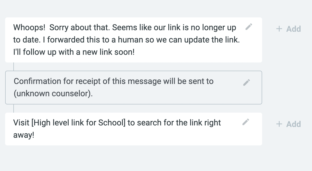Select the Confirmation for receipt card
The height and width of the screenshot is (171, 312).
[x=134, y=88]
